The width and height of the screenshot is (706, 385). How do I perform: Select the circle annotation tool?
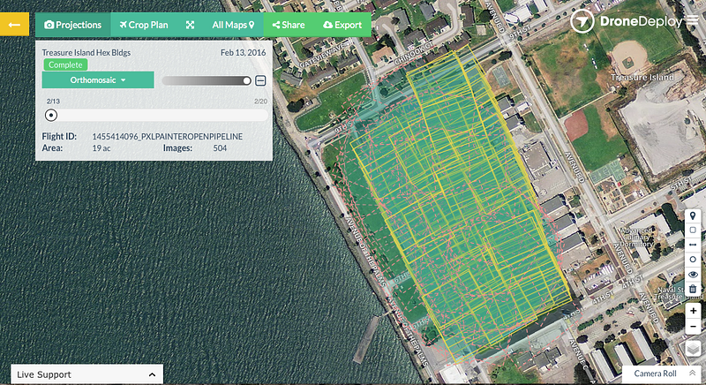(693, 260)
